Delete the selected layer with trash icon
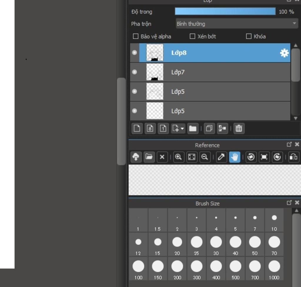 239,128
